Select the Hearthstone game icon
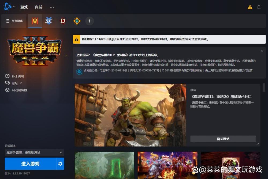 (x=77, y=21)
